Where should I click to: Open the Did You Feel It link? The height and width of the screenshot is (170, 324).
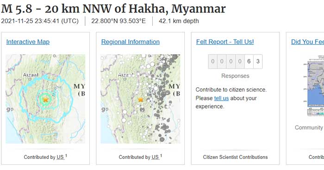(307, 42)
